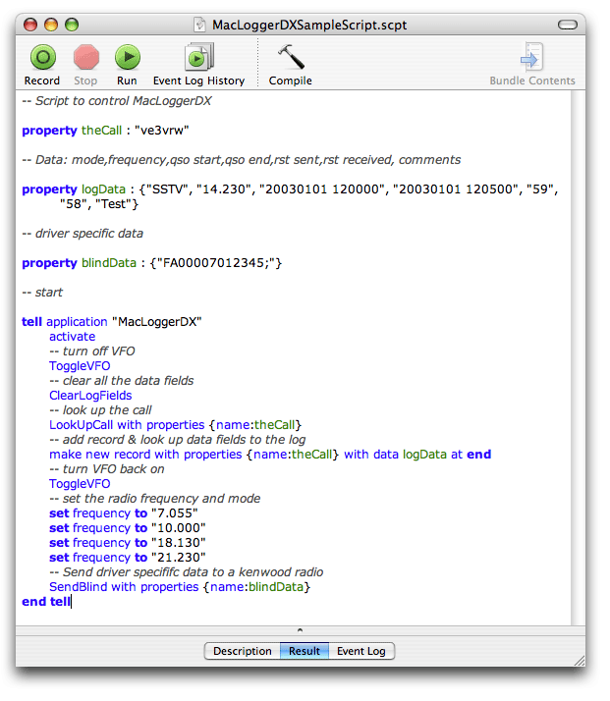Switch to the Event Log tab
This screenshot has width=610, height=701.
click(361, 651)
